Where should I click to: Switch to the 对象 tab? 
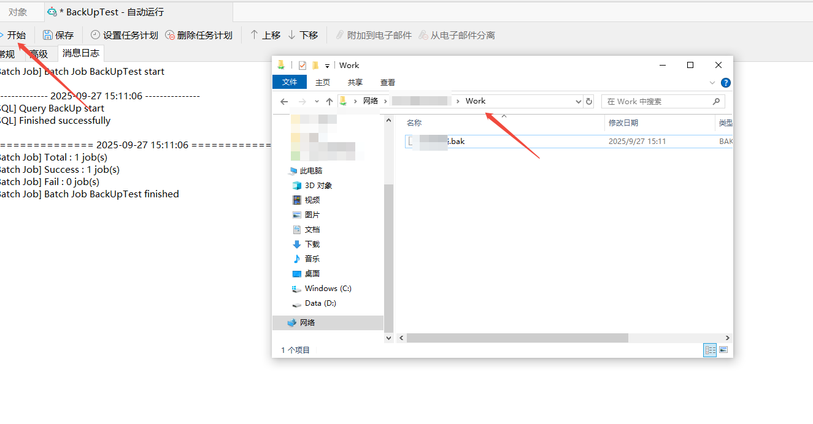pos(18,12)
